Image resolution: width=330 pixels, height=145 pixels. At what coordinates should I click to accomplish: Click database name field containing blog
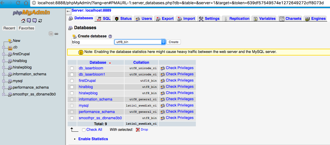coord(93,42)
